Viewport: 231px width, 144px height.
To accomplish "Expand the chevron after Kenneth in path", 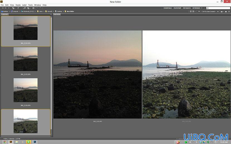I will coord(54,11).
